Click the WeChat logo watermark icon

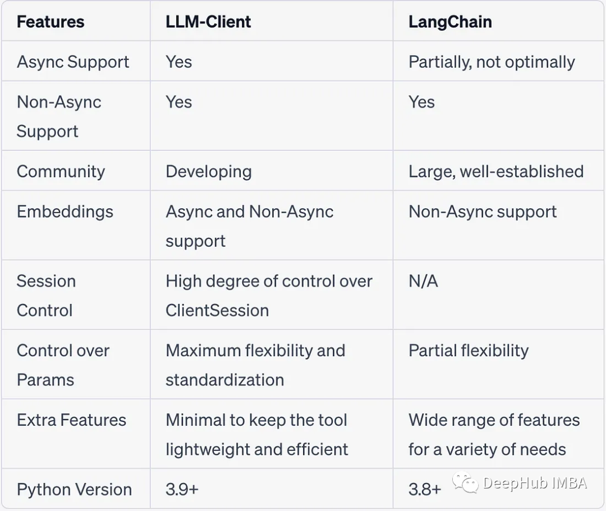465,482
